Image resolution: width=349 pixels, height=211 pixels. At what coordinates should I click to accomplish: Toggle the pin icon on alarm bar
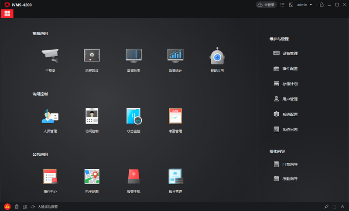(x=326, y=207)
